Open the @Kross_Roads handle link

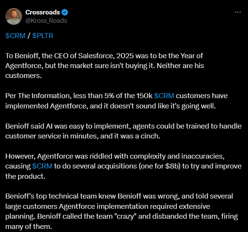click(46, 21)
